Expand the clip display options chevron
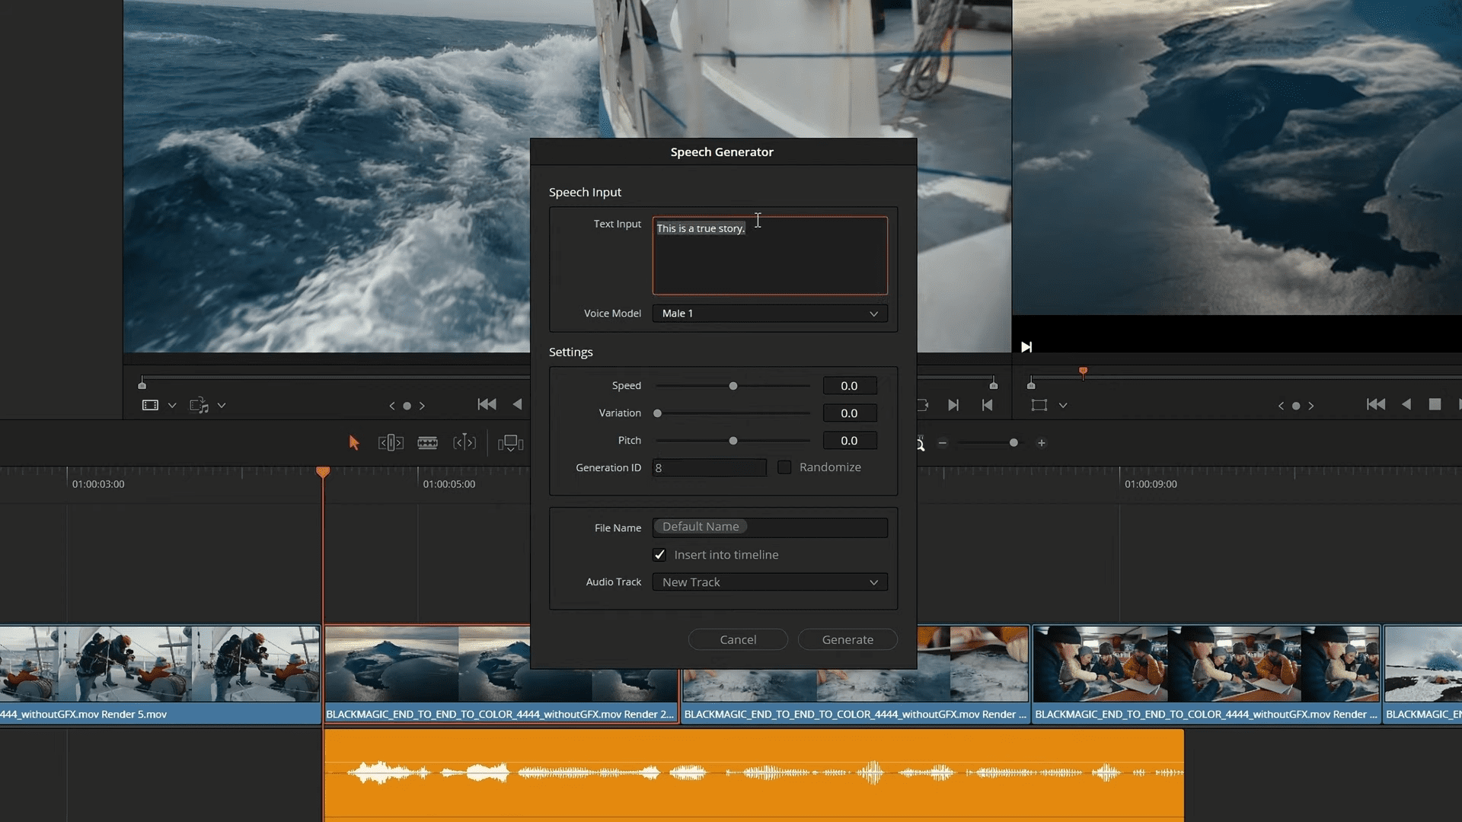The height and width of the screenshot is (822, 1462). pos(221,405)
